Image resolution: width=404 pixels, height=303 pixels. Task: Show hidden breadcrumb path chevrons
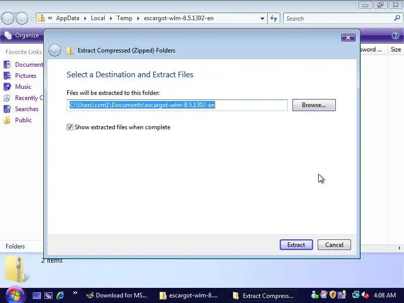tap(50, 18)
